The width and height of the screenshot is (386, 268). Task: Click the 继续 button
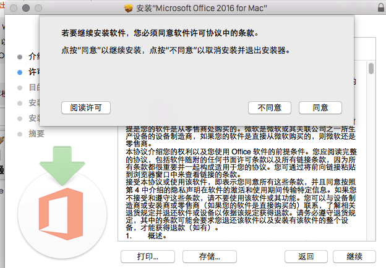[354, 256]
